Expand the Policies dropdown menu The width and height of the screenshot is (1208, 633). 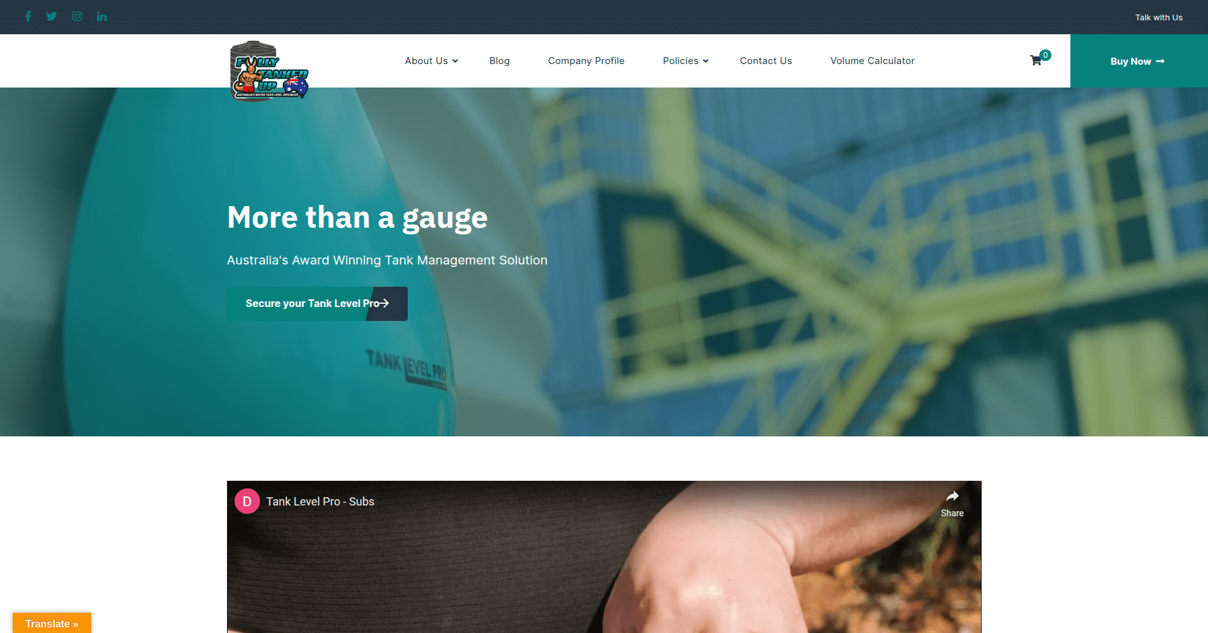click(685, 61)
